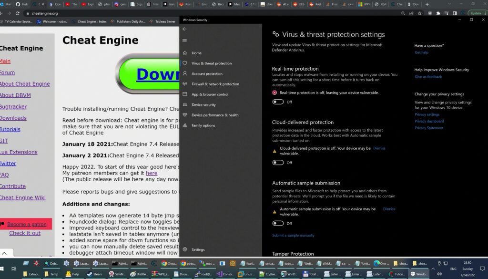
Task: Show hidden system tray icons chevron
Action: pos(433,269)
